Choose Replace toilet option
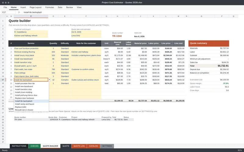 pos(31,107)
